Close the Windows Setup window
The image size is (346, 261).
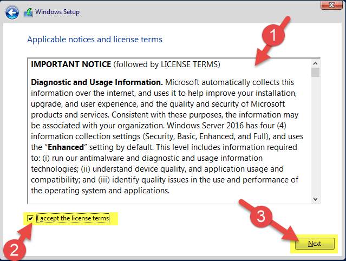331,5
